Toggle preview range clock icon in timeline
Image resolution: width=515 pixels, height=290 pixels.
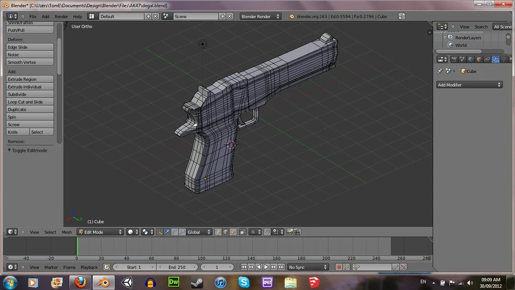click(107, 267)
